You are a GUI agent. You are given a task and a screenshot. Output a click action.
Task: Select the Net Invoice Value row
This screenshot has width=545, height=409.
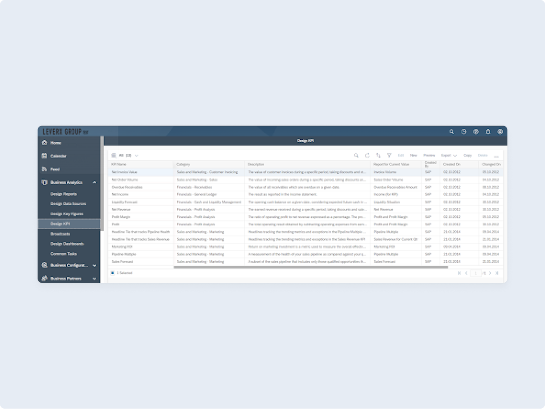coord(305,172)
